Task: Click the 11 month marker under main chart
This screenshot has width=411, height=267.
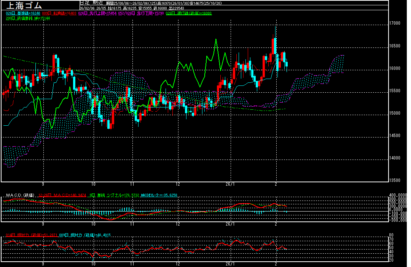Action: [132, 183]
